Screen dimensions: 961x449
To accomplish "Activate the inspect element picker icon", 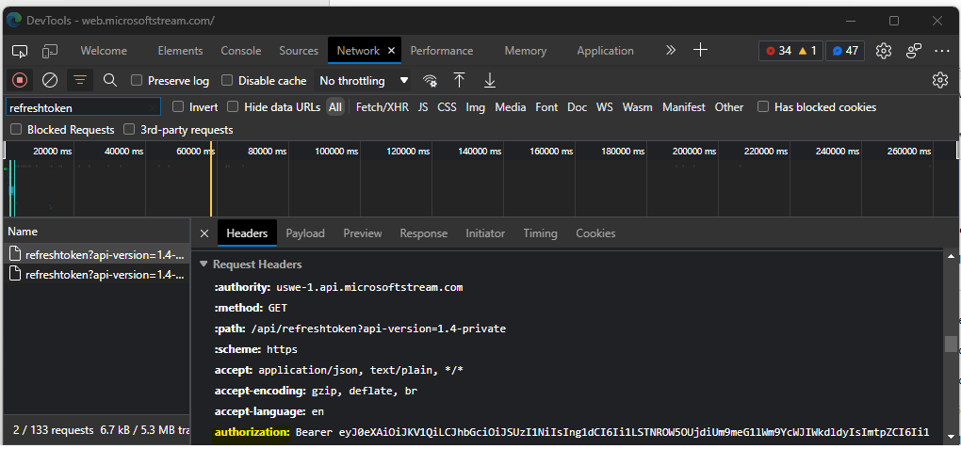I will click(x=20, y=51).
